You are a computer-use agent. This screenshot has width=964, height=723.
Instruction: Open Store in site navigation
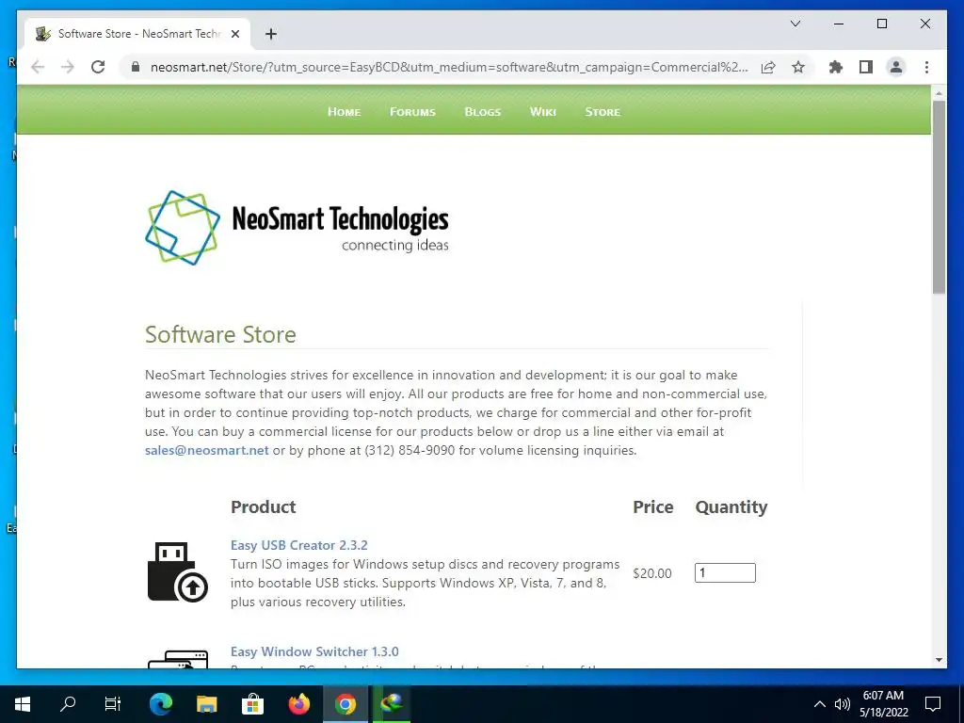(x=602, y=112)
